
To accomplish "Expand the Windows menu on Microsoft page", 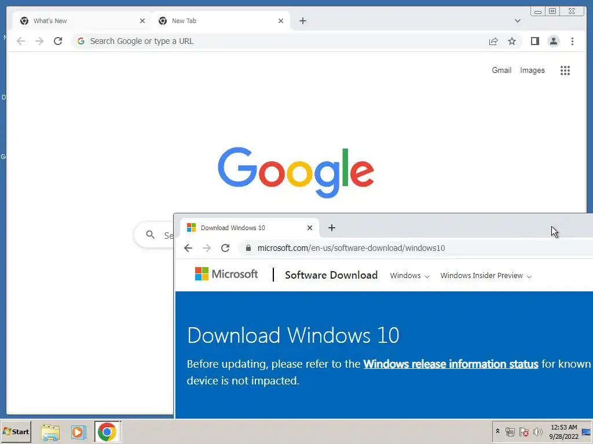I will (409, 276).
